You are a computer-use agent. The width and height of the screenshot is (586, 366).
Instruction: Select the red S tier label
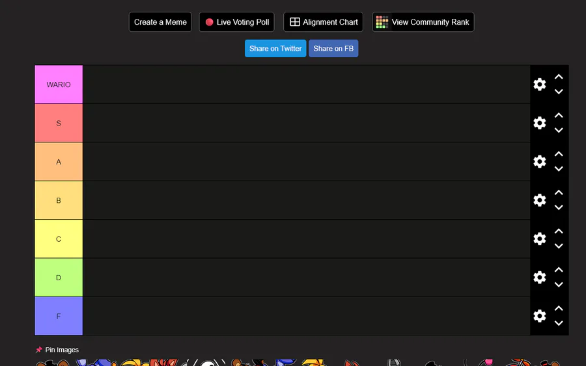(59, 123)
